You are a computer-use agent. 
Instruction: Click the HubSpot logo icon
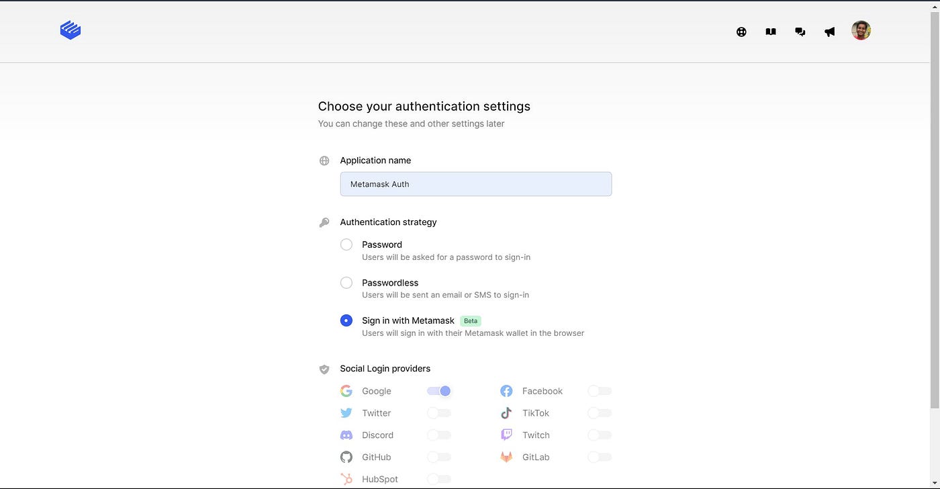point(346,479)
